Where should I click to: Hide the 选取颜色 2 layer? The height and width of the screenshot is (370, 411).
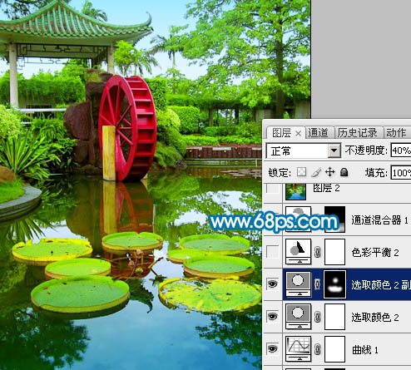coord(273,316)
